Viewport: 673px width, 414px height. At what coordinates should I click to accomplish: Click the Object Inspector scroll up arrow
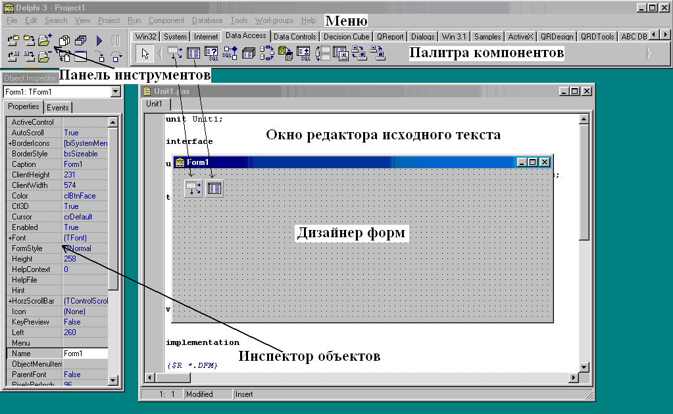click(x=113, y=122)
